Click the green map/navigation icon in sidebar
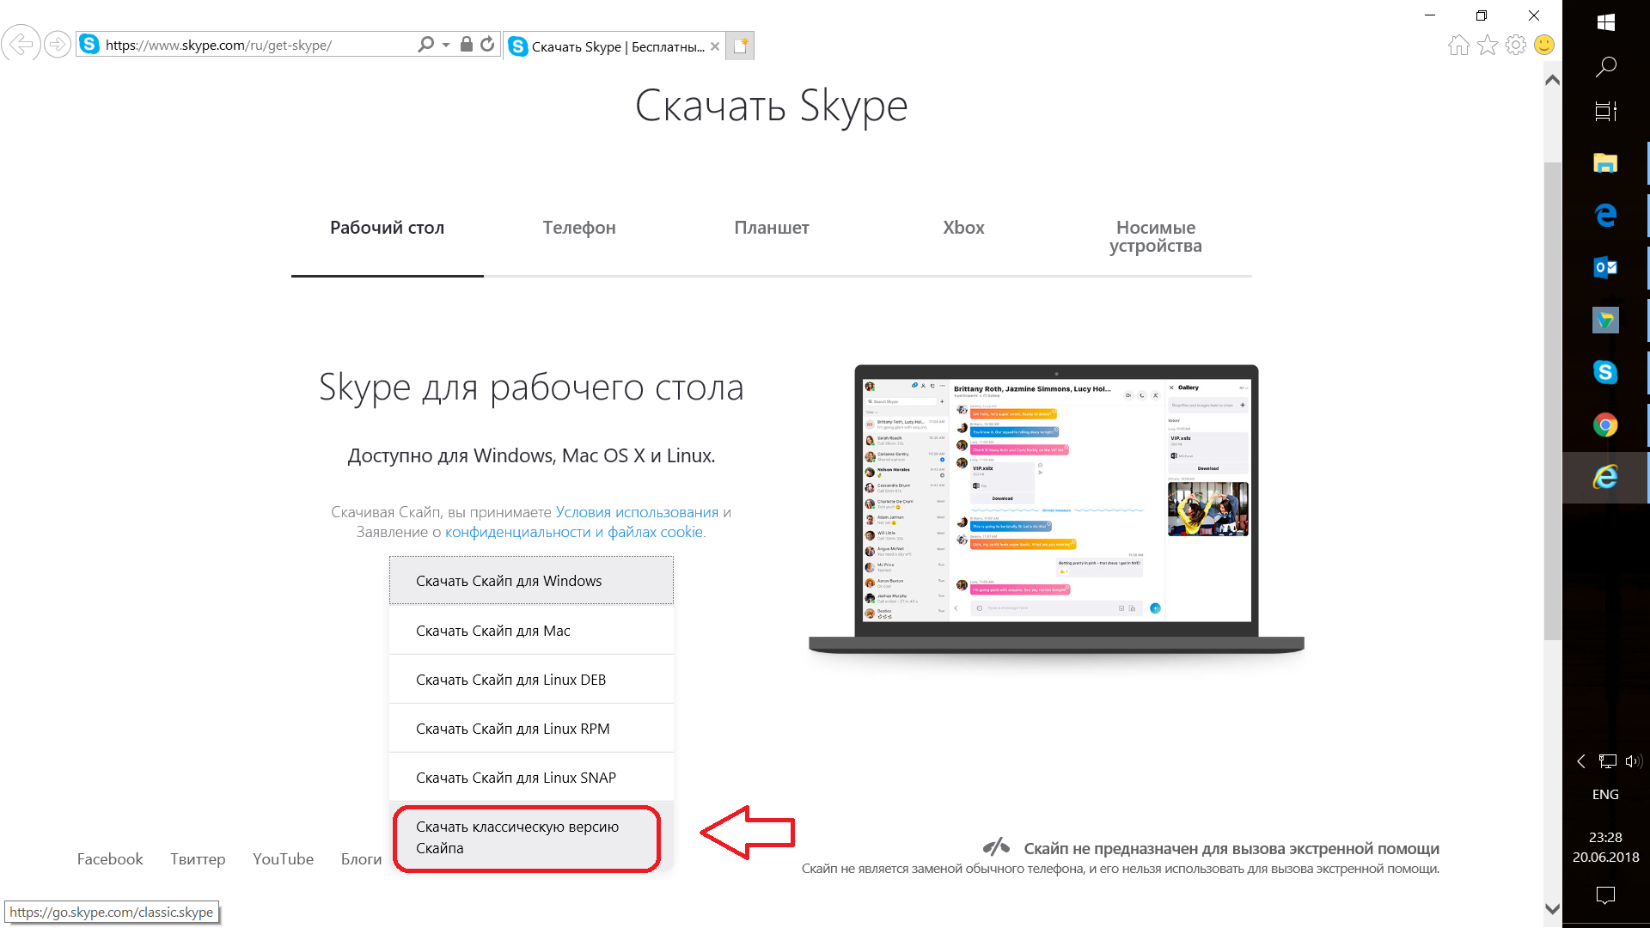The height and width of the screenshot is (928, 1650). tap(1607, 321)
